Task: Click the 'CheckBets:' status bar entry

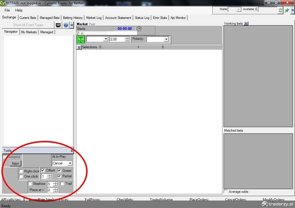Action: coord(125,200)
